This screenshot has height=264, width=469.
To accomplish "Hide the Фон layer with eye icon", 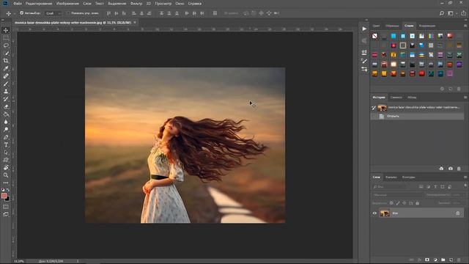I will tap(374, 213).
